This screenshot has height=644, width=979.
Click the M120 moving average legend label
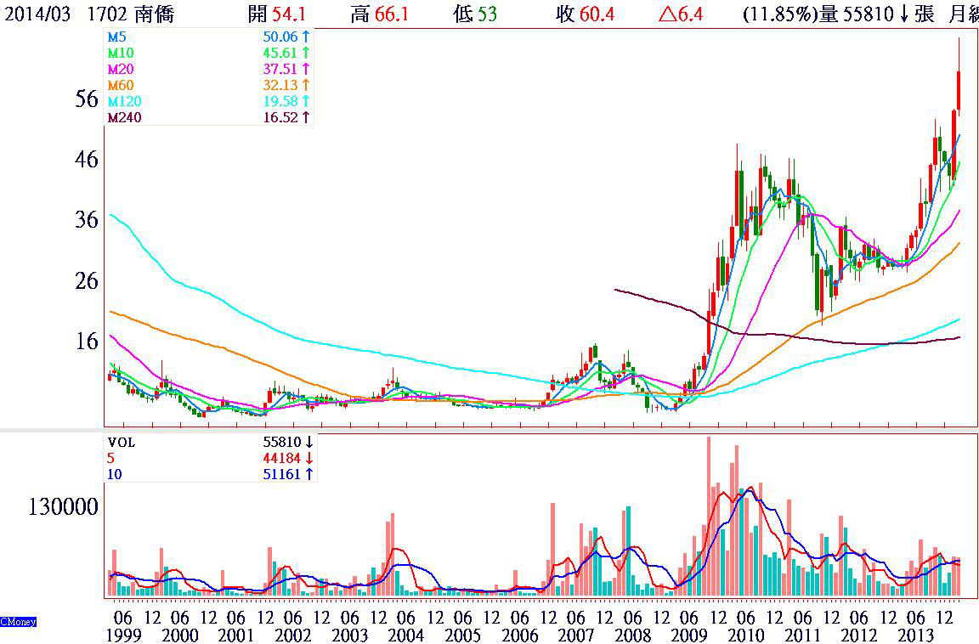[122, 101]
